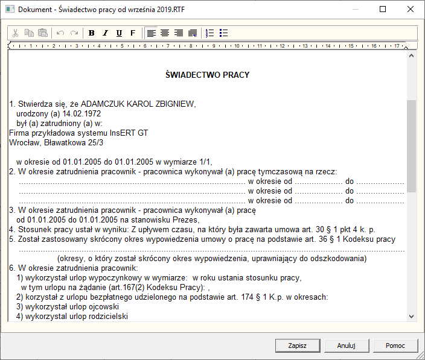Click on Firma przykładowa systemu InsERT GT
Viewport: 425px width, 360px height.
point(78,133)
